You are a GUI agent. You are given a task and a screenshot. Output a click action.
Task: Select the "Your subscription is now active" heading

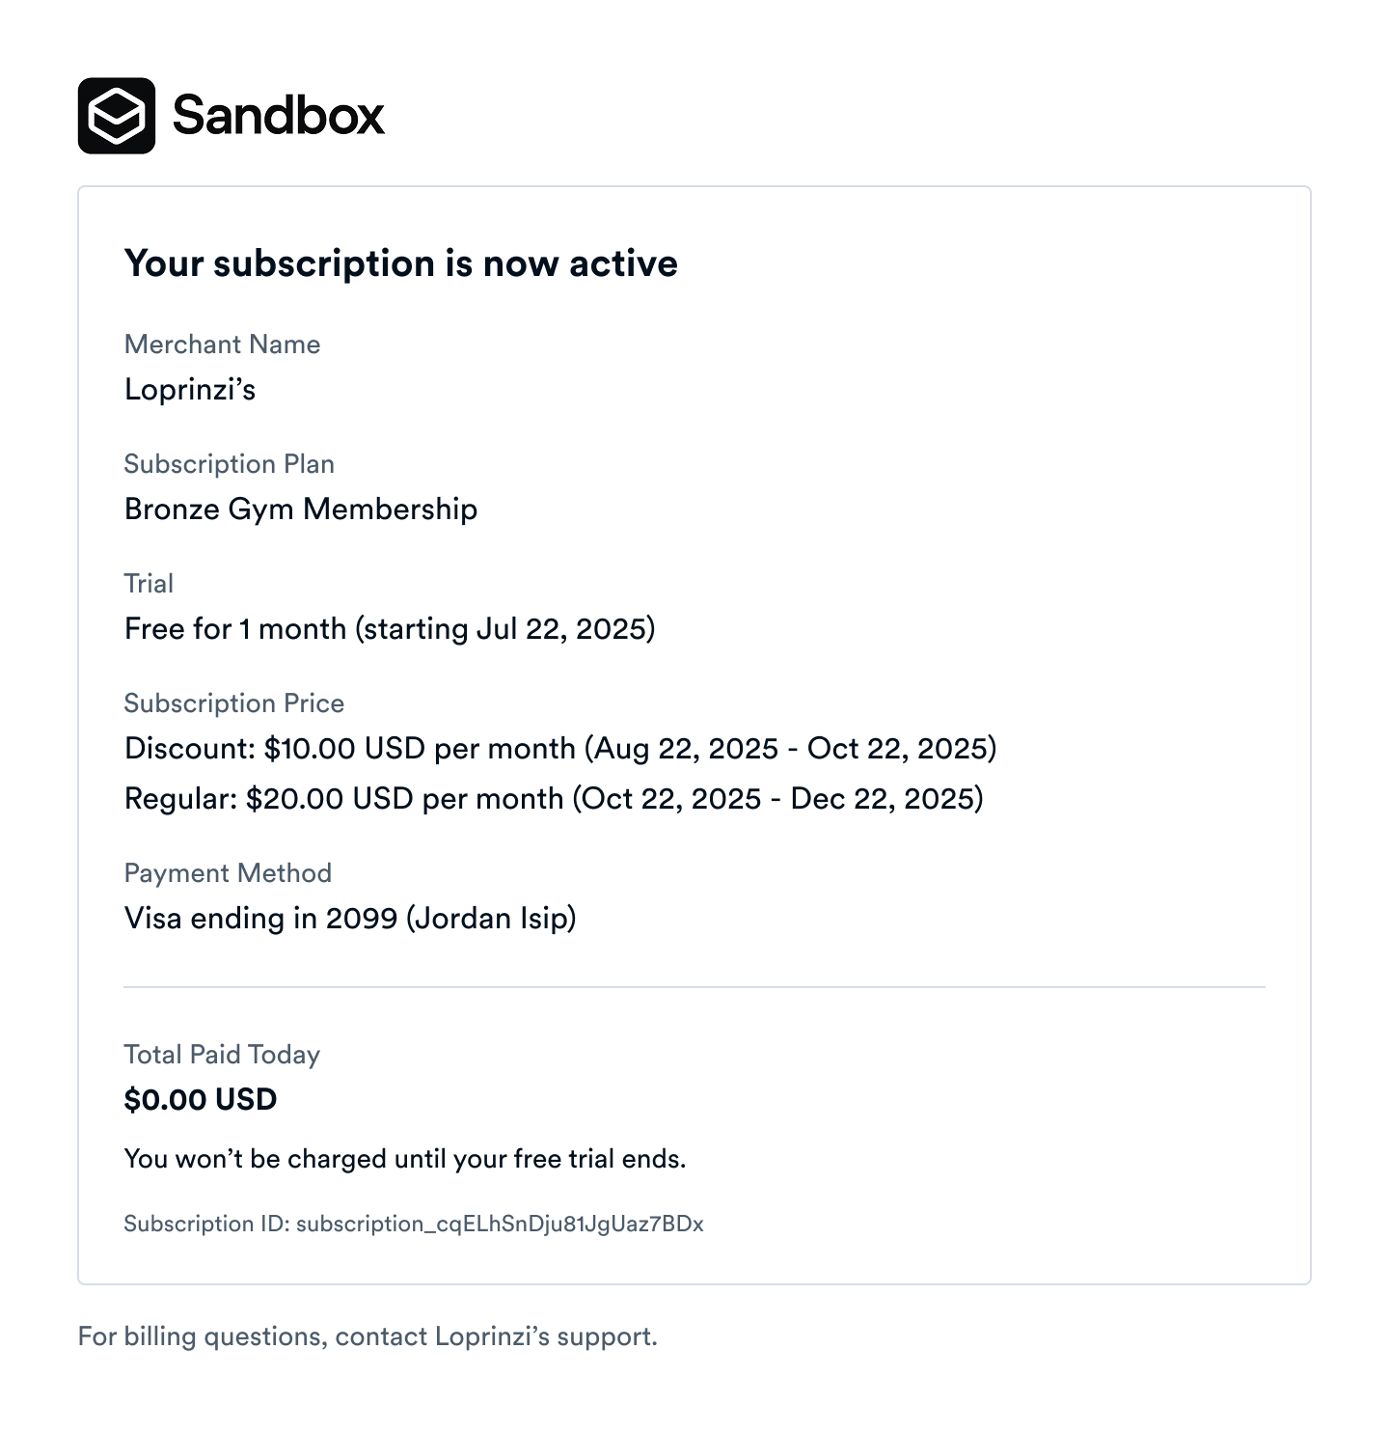(x=400, y=263)
